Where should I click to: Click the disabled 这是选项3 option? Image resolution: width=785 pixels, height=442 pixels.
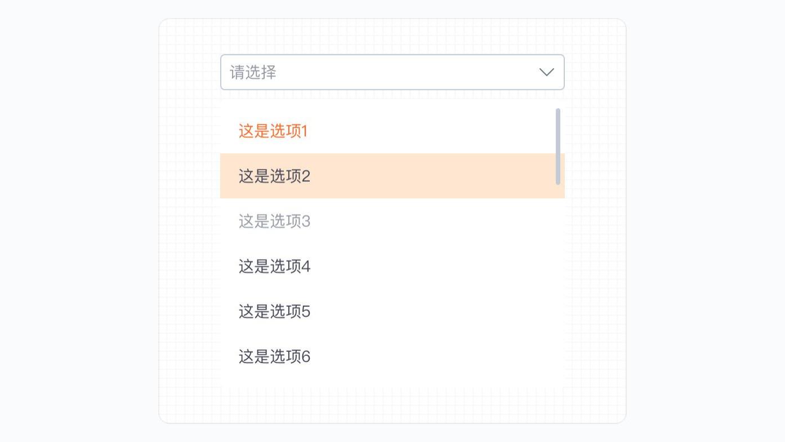(274, 221)
